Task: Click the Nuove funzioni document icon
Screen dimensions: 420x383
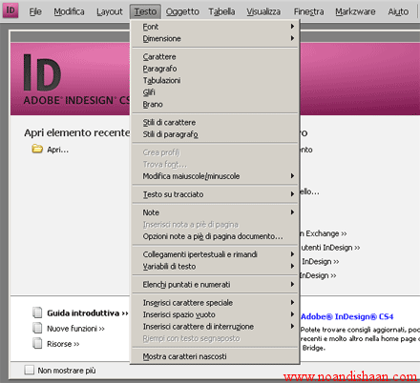Action: 37,328
